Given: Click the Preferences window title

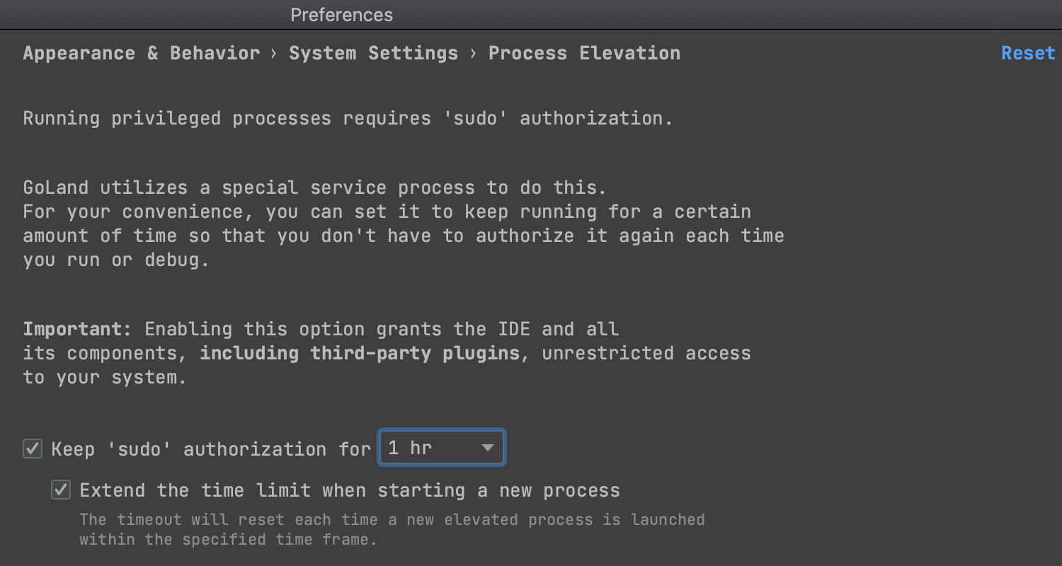Looking at the screenshot, I should coord(341,15).
